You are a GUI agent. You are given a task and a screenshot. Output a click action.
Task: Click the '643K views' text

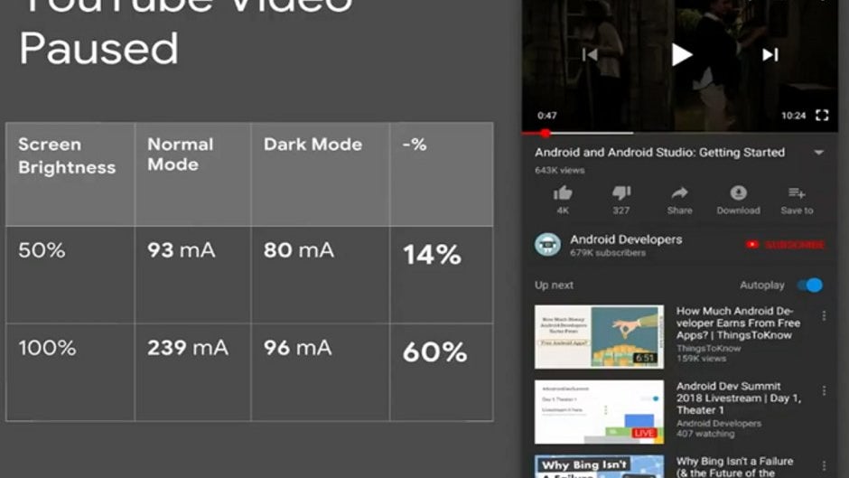pyautogui.click(x=559, y=170)
